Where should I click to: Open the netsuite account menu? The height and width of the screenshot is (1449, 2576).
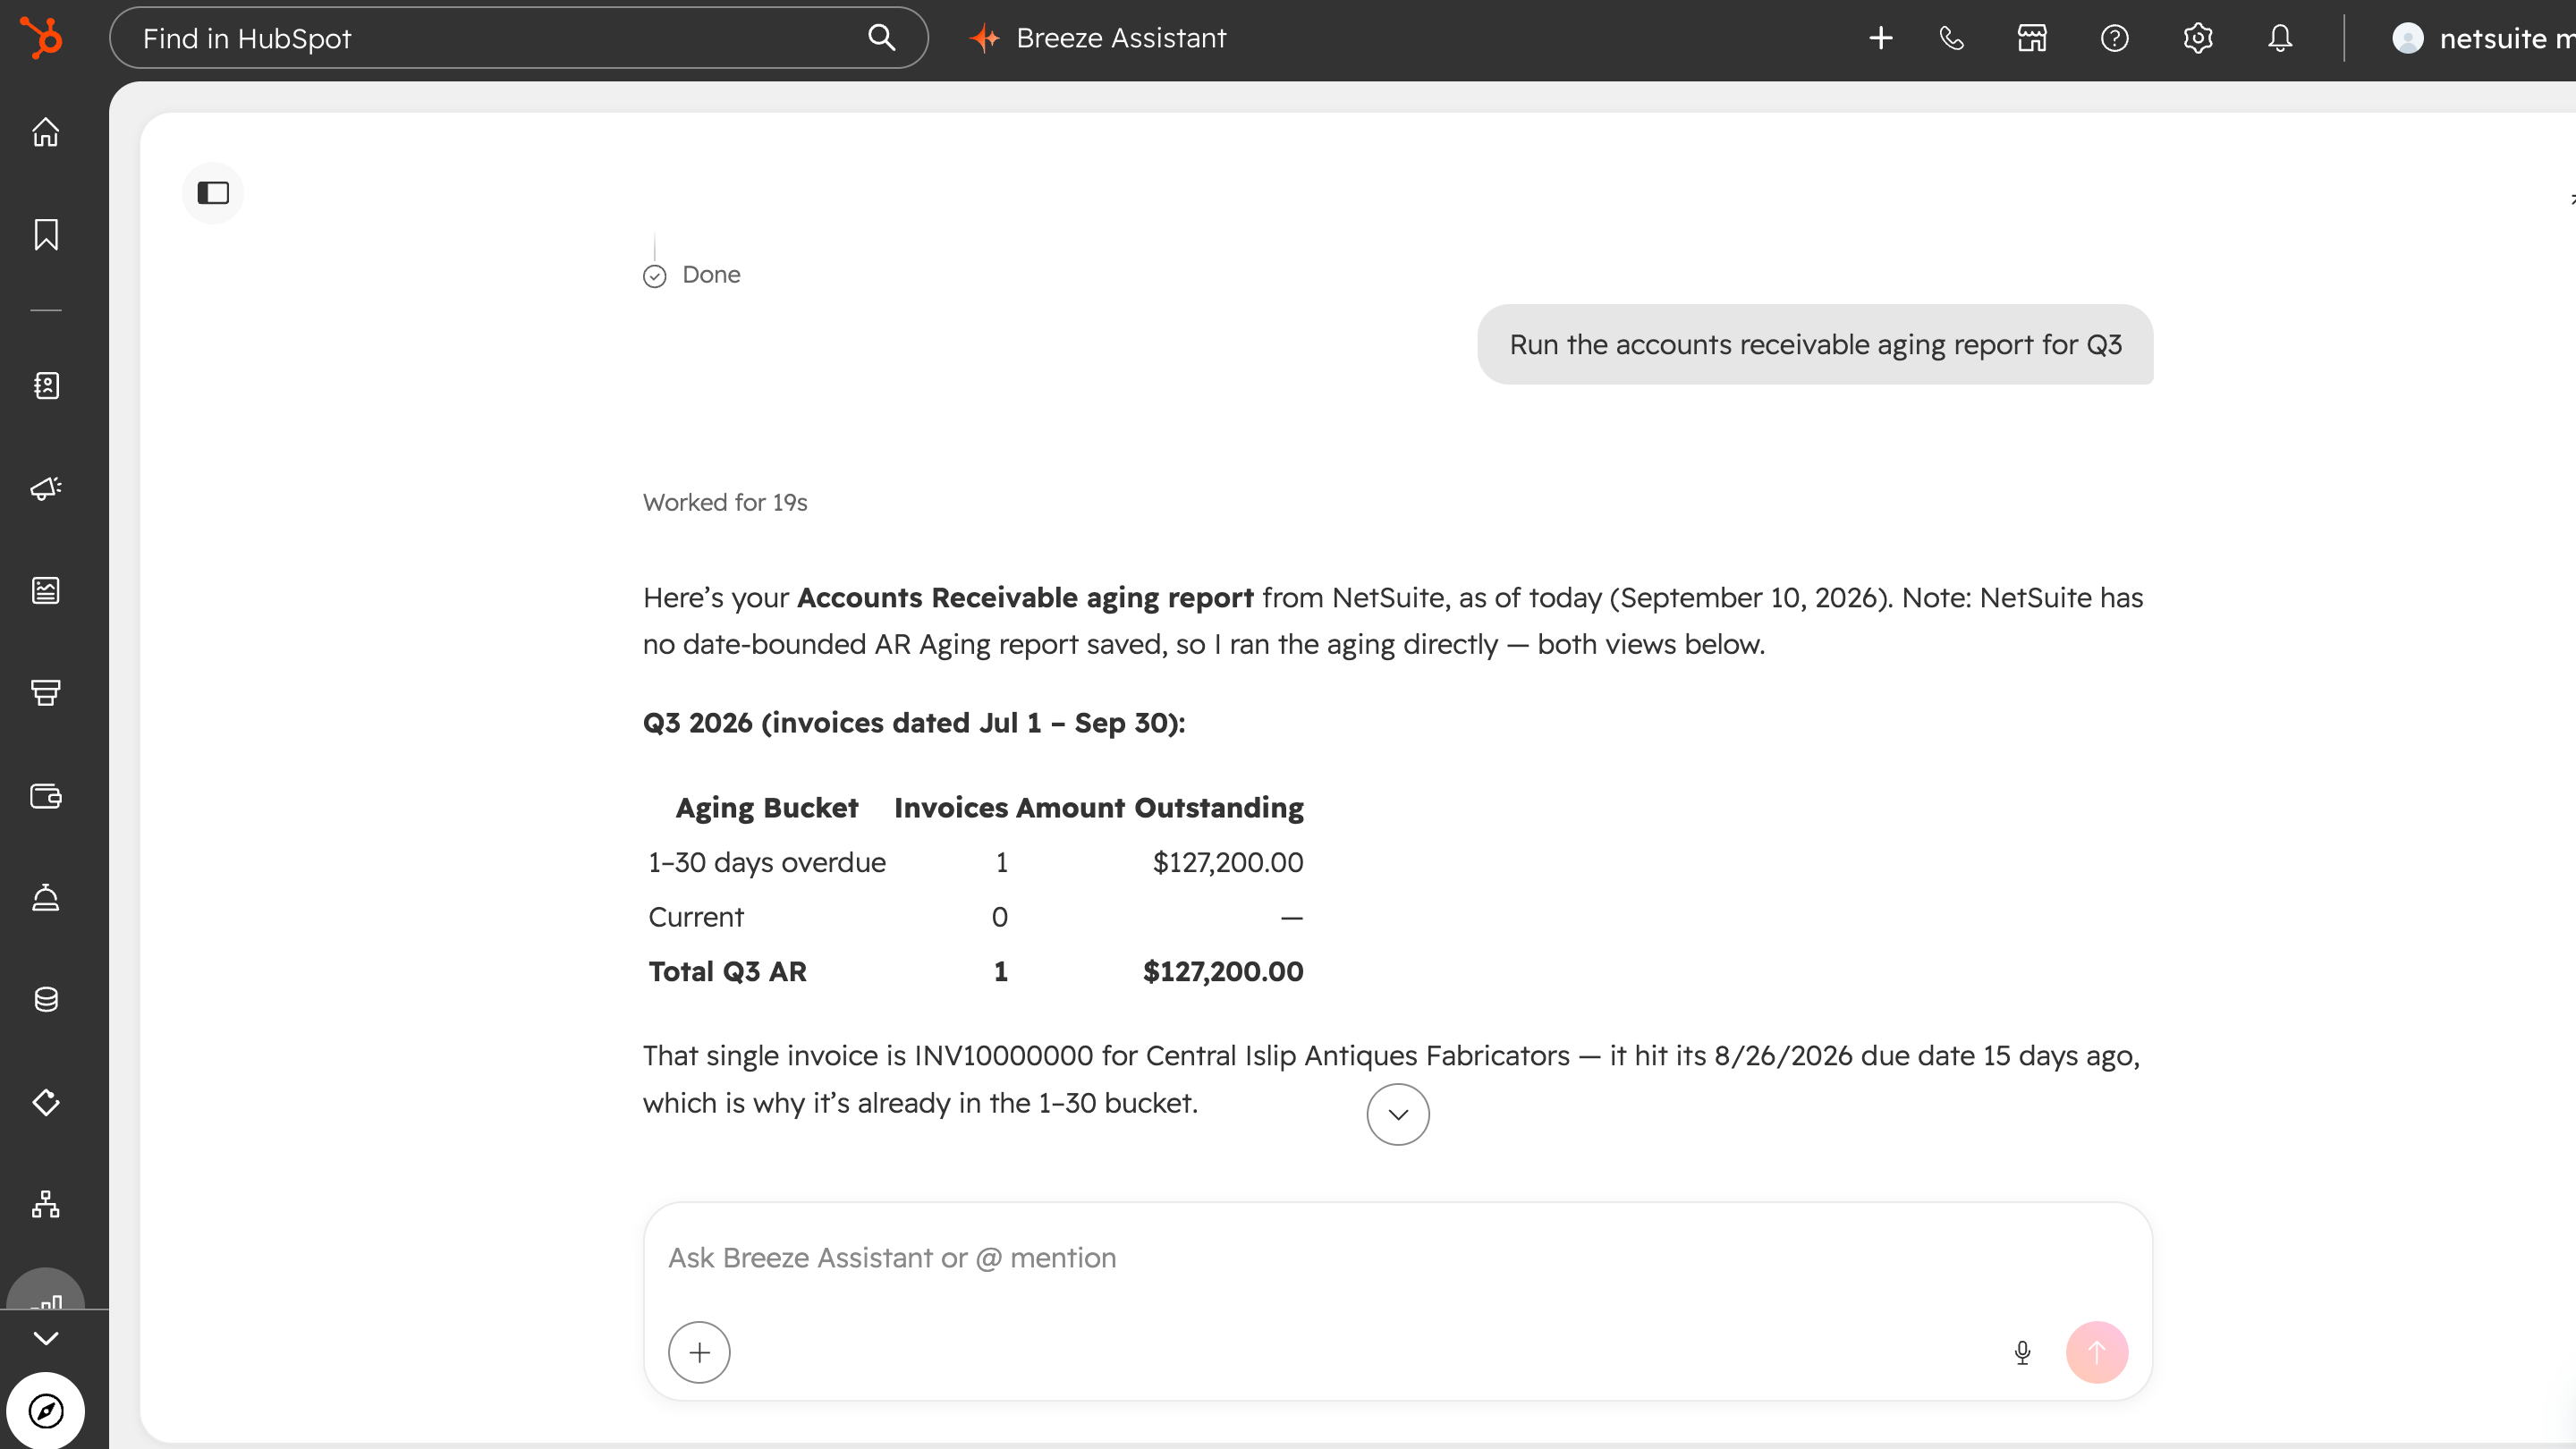2483,38
